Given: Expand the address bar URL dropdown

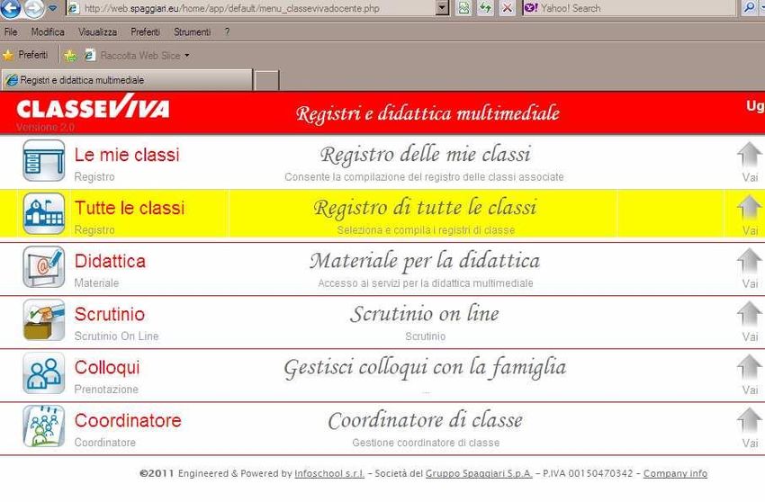Looking at the screenshot, I should click(442, 8).
